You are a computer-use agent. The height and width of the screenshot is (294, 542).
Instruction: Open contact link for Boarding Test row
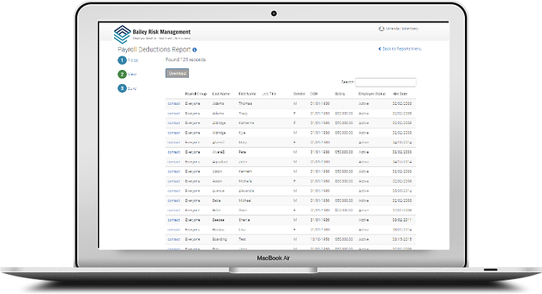174,239
